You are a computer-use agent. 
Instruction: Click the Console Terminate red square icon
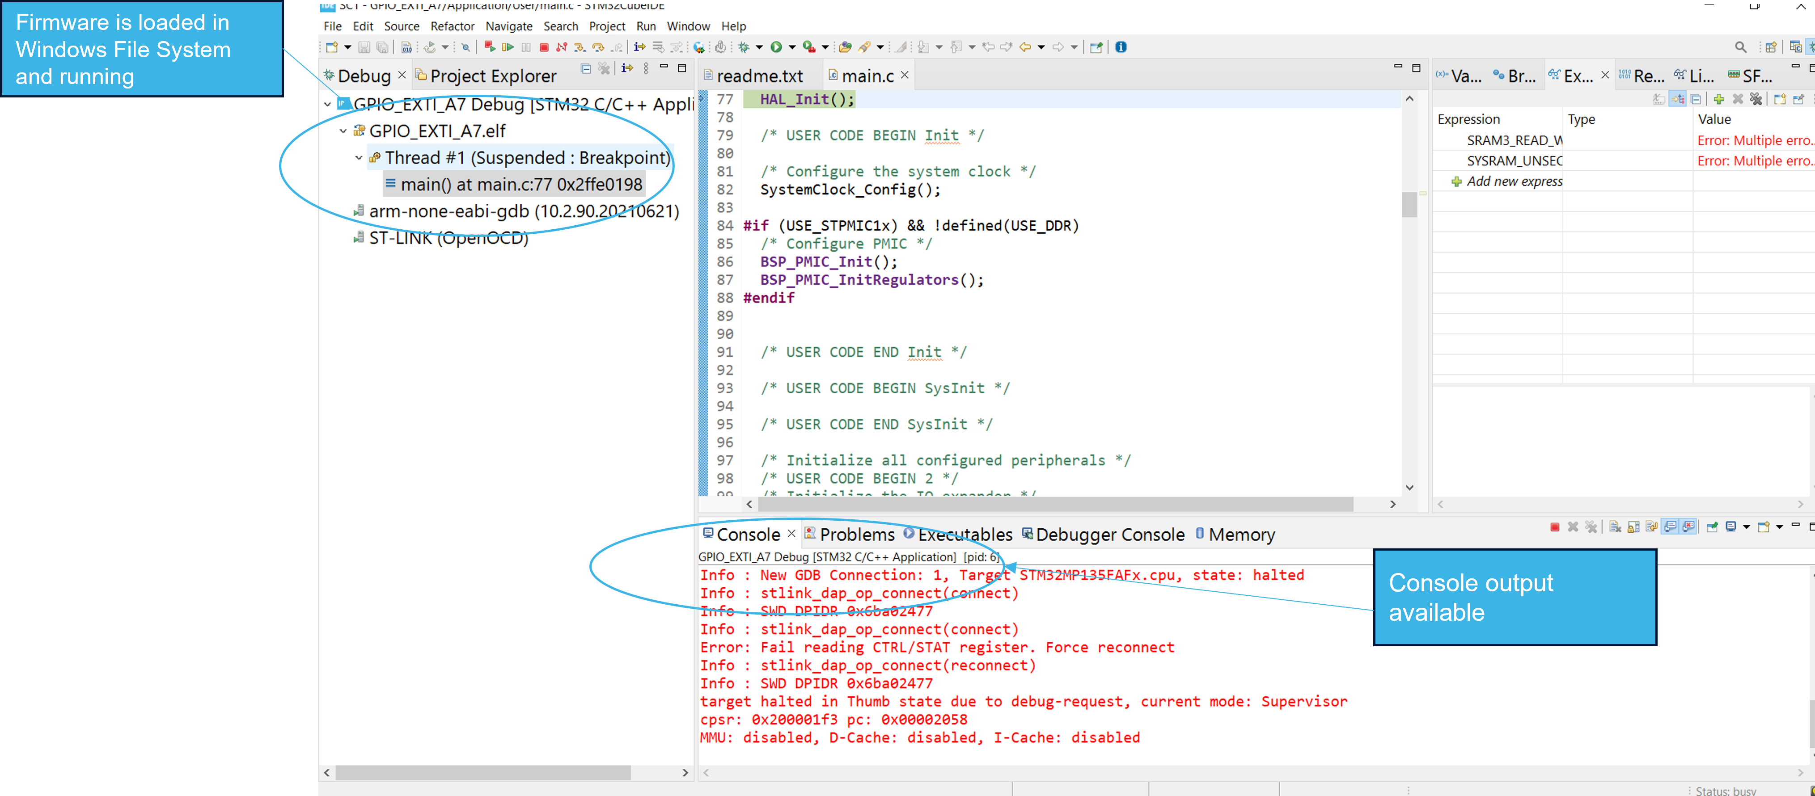click(x=1554, y=527)
